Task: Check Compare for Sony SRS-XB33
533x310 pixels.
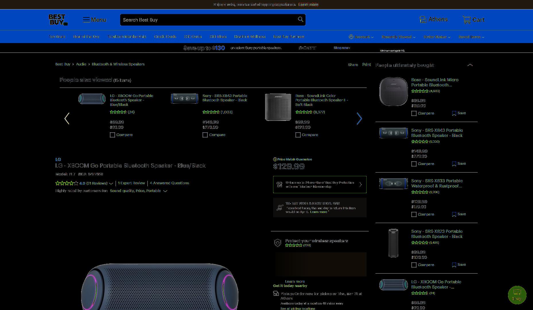Action: tap(414, 214)
